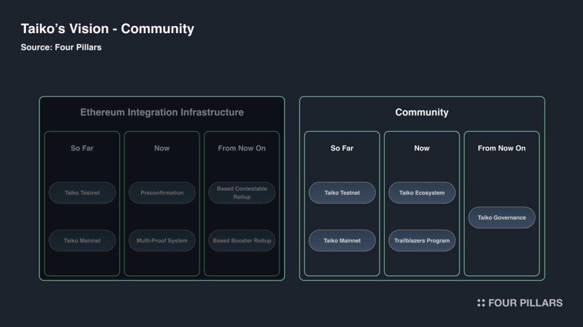Click the Community panel heading
The height and width of the screenshot is (327, 583).
point(422,112)
